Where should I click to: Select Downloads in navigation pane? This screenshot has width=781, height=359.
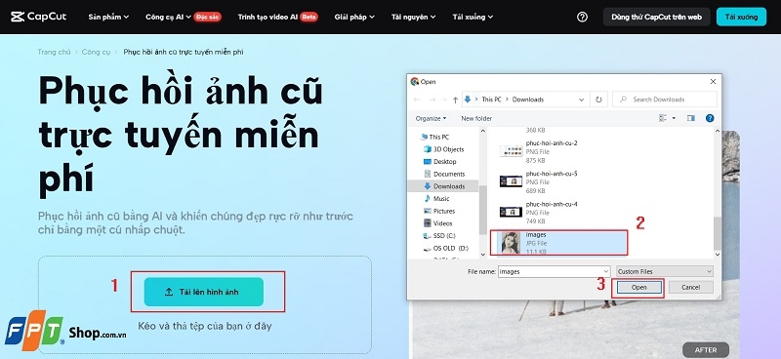tap(444, 186)
